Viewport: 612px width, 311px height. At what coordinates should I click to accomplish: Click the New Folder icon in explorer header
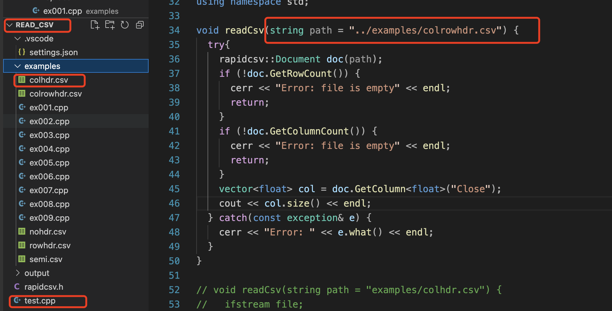point(110,25)
